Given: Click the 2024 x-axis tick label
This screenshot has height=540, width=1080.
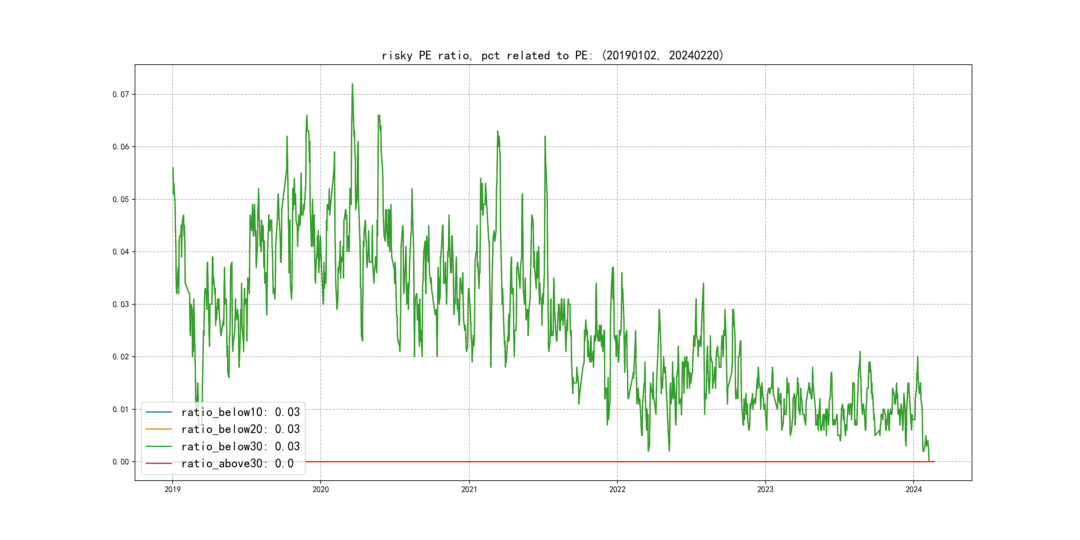Looking at the screenshot, I should [914, 489].
